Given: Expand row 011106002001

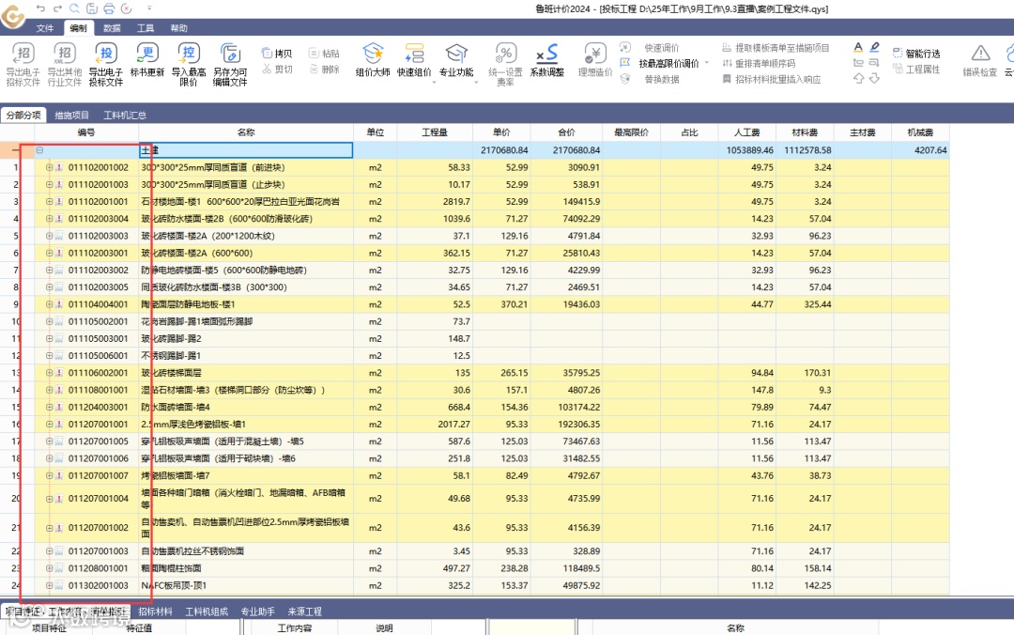Looking at the screenshot, I should click(49, 373).
